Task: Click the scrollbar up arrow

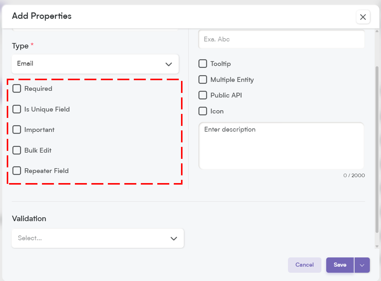Action: tap(377, 31)
